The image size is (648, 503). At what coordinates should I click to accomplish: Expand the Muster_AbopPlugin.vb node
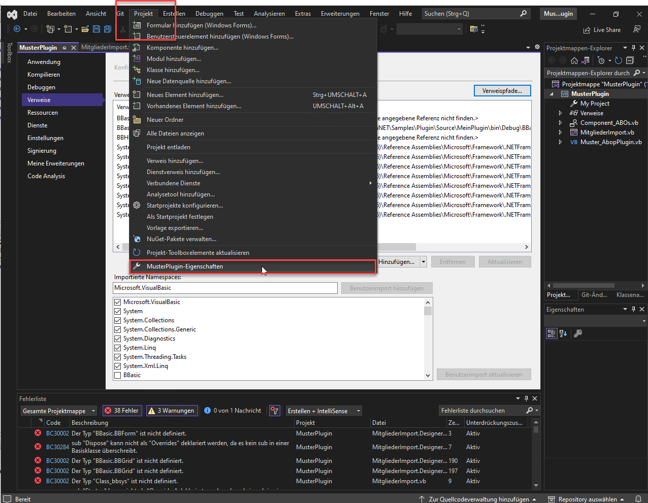(560, 142)
